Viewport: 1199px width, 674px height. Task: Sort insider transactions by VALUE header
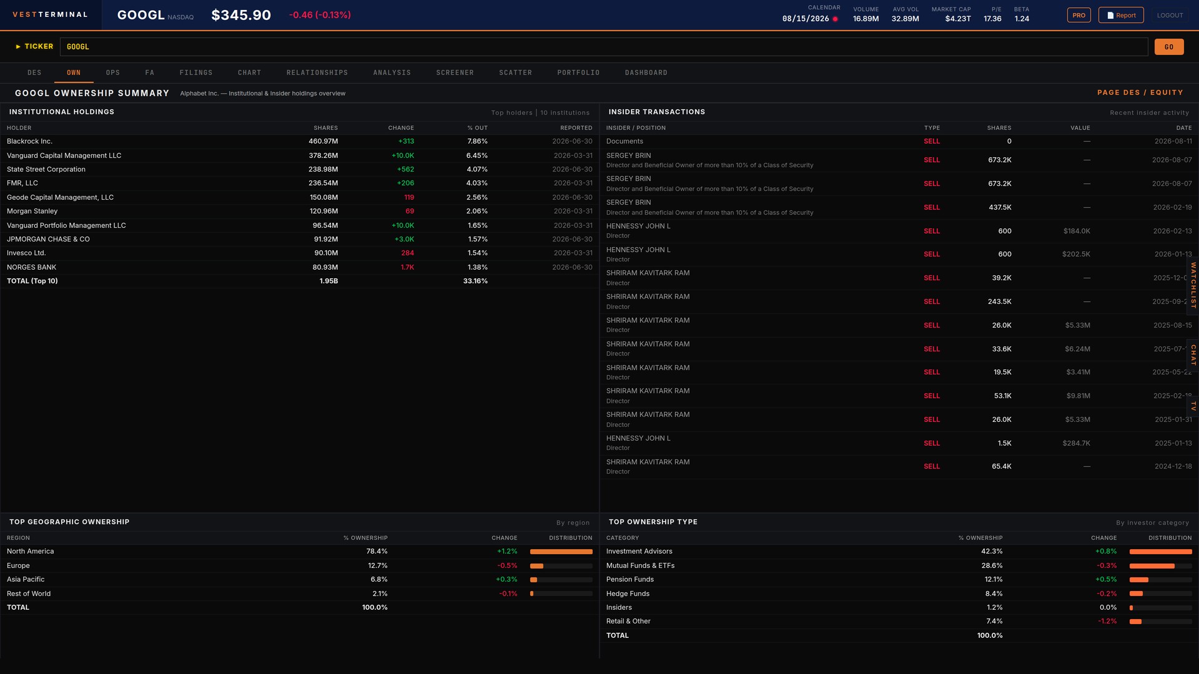click(x=1080, y=128)
